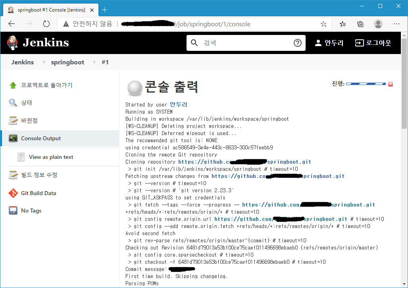The width and height of the screenshot is (408, 288).
Task: Open 빌드 정보 수정 edit build info
Action: (39, 175)
